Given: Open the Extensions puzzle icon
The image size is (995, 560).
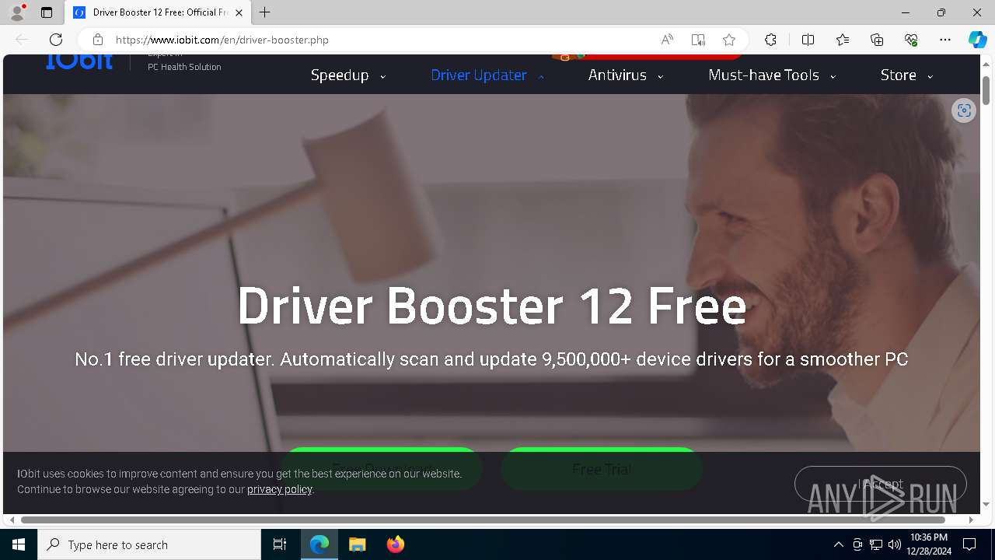Looking at the screenshot, I should pyautogui.click(x=770, y=40).
